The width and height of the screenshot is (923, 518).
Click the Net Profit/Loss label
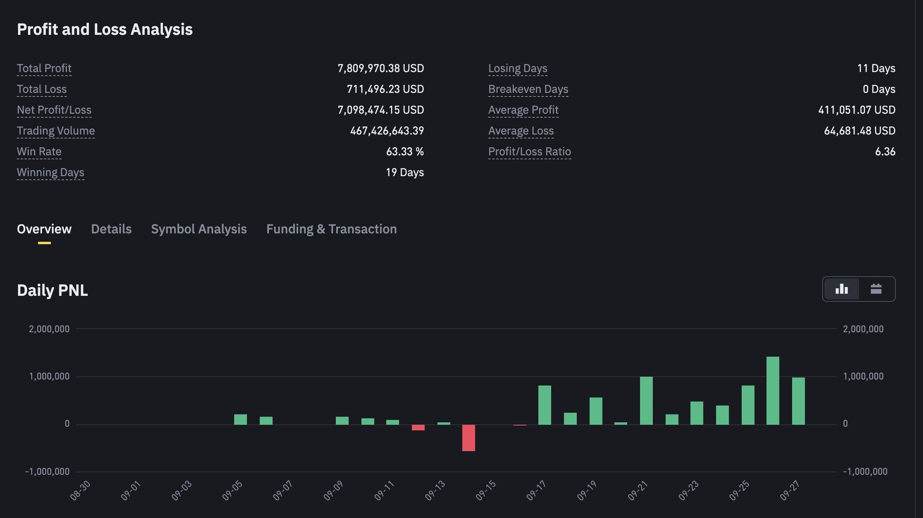tap(54, 110)
